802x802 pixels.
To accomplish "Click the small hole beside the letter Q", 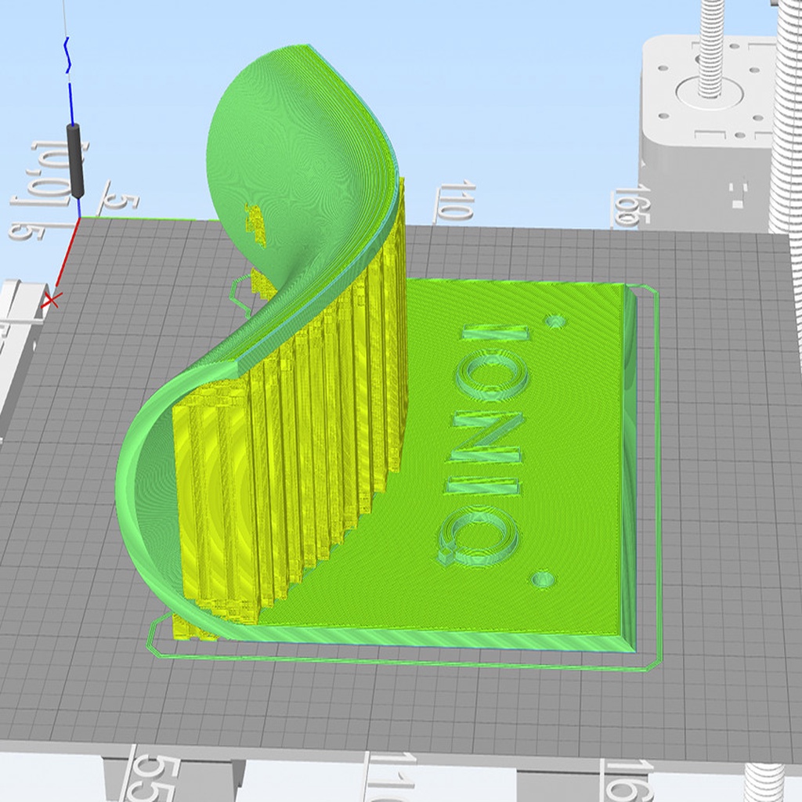I will tap(543, 580).
